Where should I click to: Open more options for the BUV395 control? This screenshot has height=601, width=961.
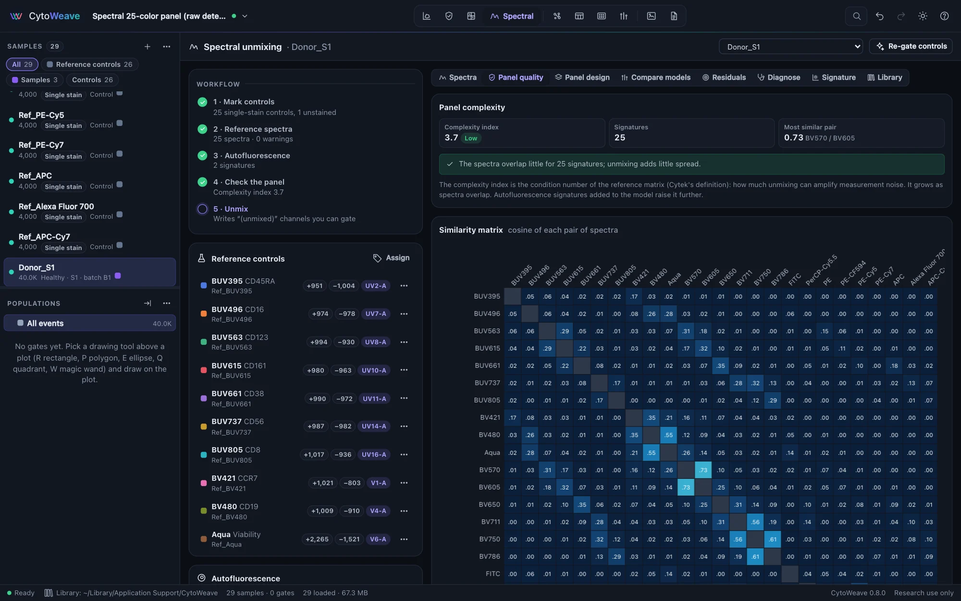coord(404,286)
